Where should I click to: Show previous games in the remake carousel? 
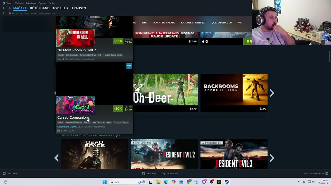56,158
